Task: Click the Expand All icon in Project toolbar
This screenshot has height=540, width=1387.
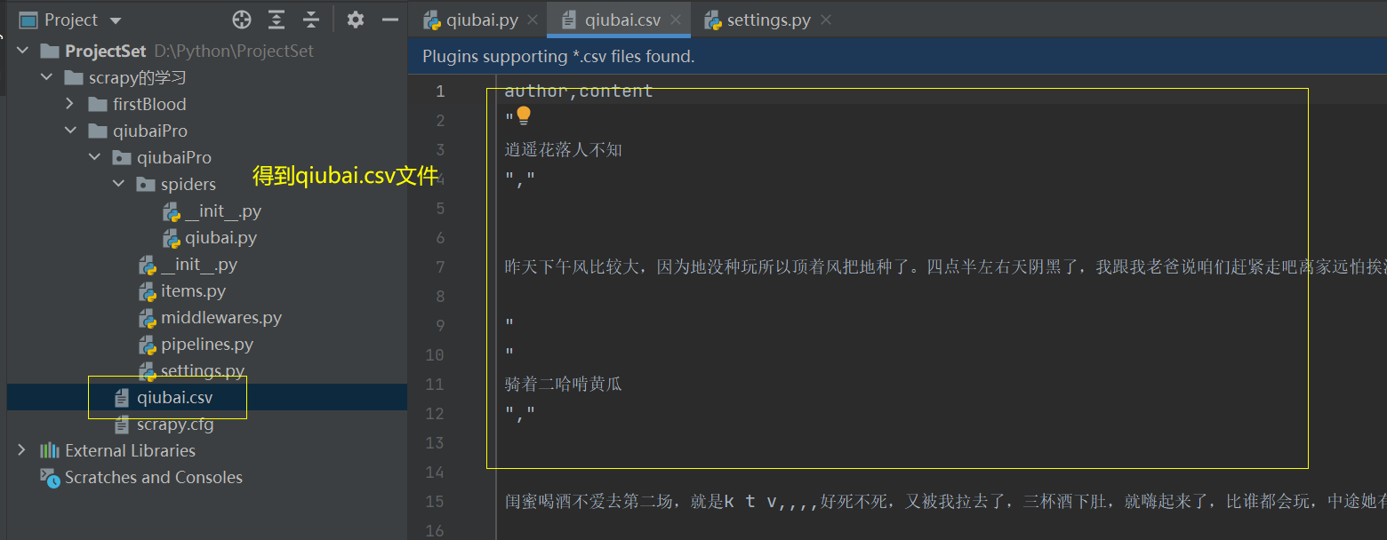Action: click(277, 20)
